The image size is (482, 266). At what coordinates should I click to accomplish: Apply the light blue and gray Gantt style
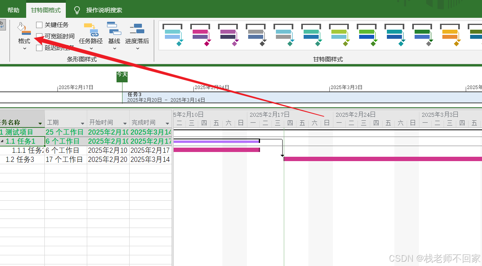283,34
